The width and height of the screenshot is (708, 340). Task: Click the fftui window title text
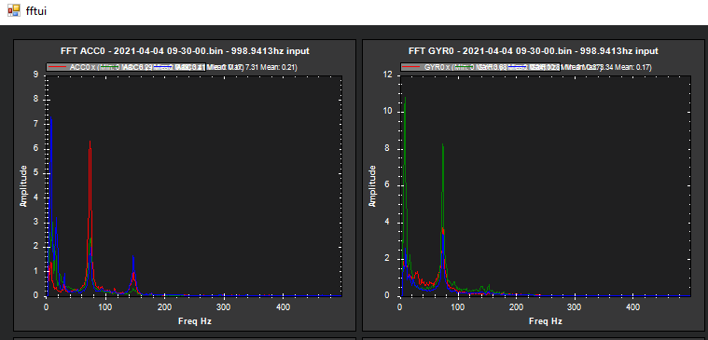tap(36, 11)
